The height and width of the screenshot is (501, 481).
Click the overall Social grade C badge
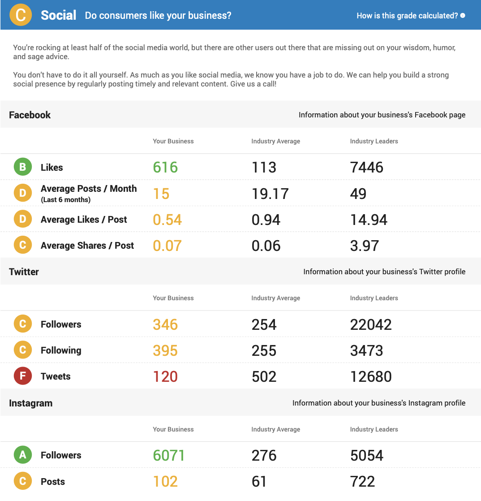(21, 15)
